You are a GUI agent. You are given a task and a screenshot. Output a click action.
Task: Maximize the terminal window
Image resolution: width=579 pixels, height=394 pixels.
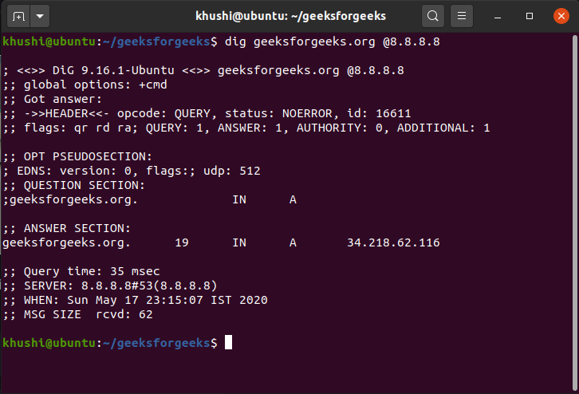(x=529, y=16)
